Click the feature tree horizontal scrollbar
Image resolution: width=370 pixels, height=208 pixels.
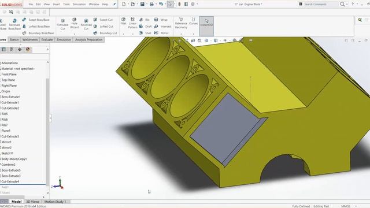(12, 197)
